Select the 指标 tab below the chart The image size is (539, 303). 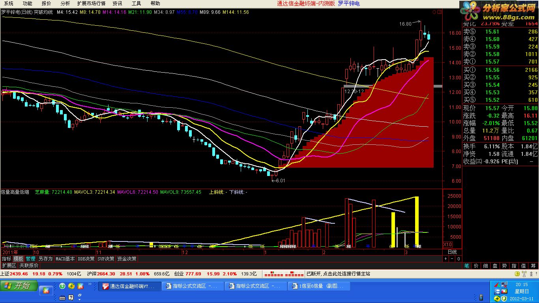(x=6, y=259)
